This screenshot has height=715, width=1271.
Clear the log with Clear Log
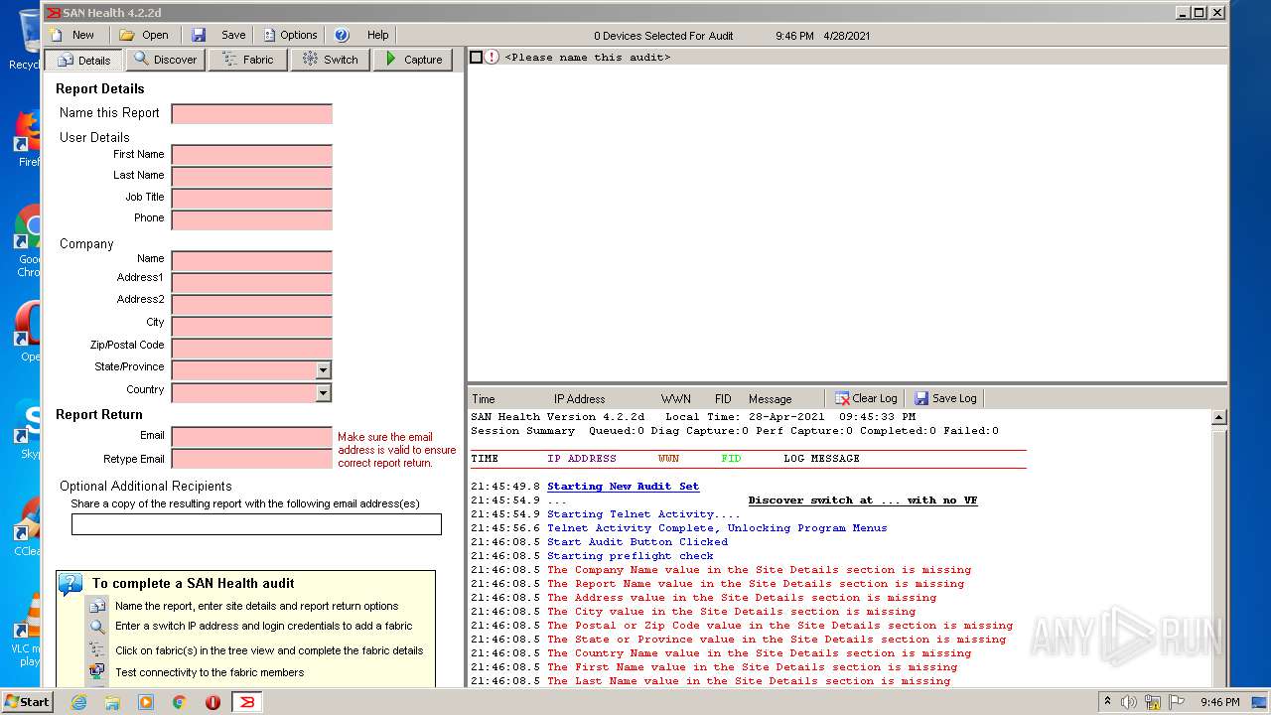866,398
